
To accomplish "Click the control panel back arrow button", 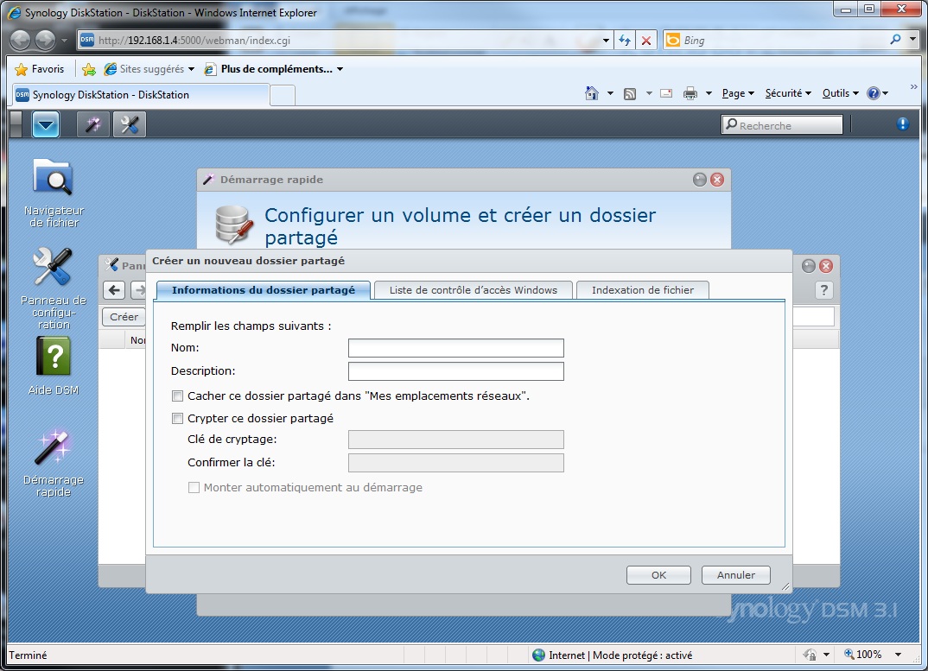I will [x=114, y=290].
